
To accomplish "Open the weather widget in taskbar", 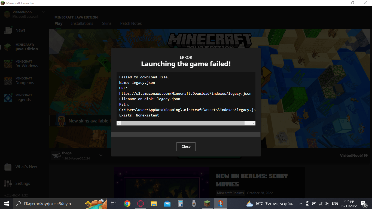I will pos(269,204).
